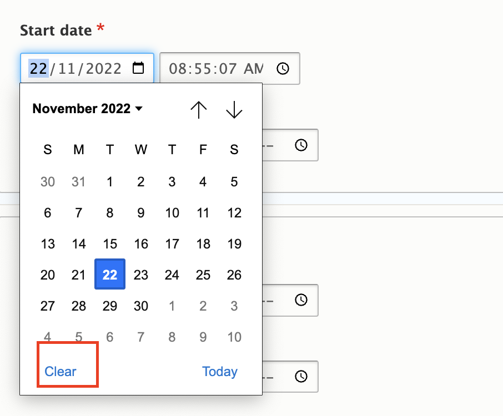Select December 10 from the next month
The height and width of the screenshot is (416, 503).
234,337
